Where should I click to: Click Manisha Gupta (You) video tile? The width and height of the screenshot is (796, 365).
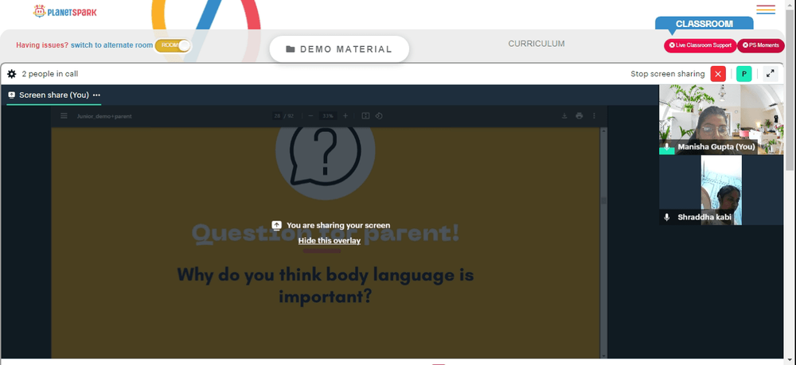point(721,119)
